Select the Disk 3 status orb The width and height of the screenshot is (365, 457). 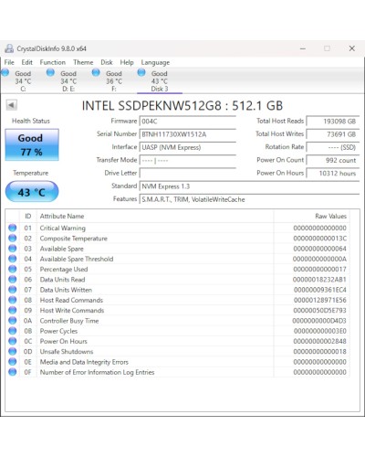(141, 72)
